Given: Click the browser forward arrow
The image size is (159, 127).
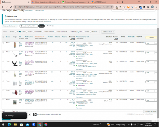Looking at the screenshot, I should coord(7,7).
